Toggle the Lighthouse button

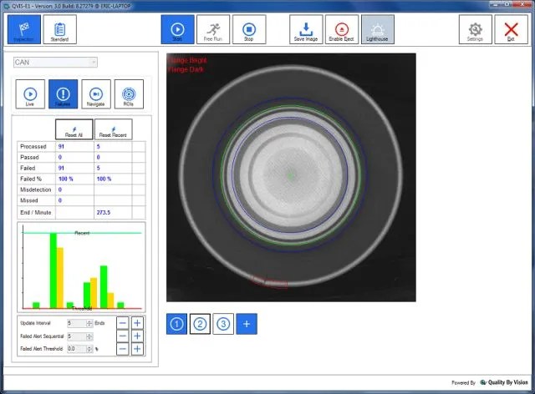(x=377, y=29)
